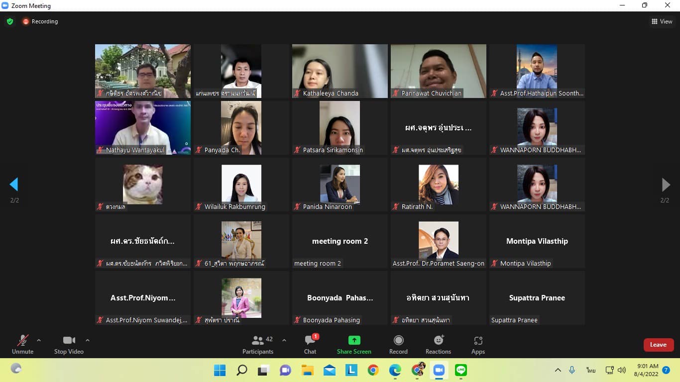Open Zoom Apps
Image resolution: width=680 pixels, height=382 pixels.
point(478,344)
